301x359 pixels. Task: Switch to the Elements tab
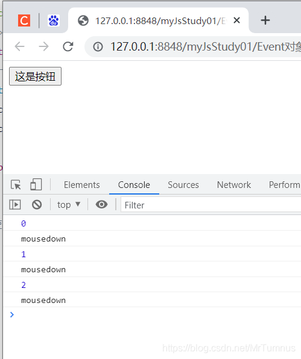coord(82,185)
